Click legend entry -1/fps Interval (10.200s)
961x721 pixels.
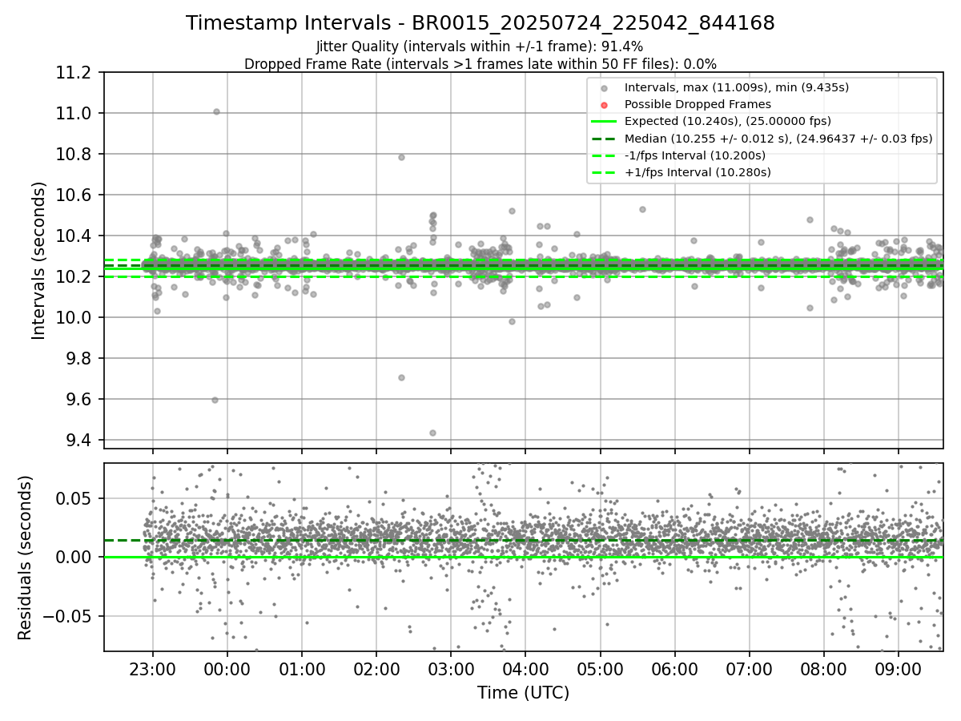pos(695,155)
